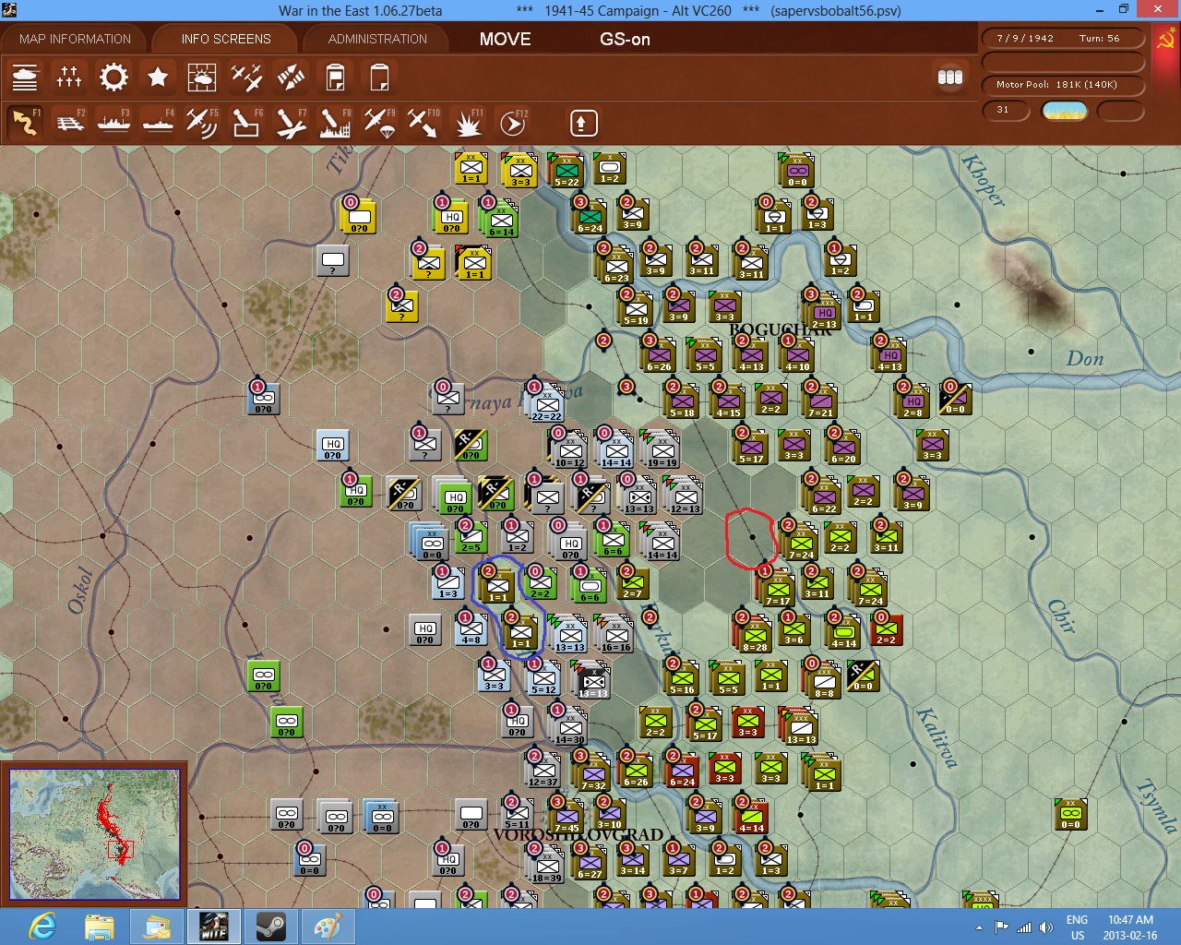Image resolution: width=1181 pixels, height=945 pixels.
Task: Open the INFO SCREENS tab
Action: coord(226,39)
